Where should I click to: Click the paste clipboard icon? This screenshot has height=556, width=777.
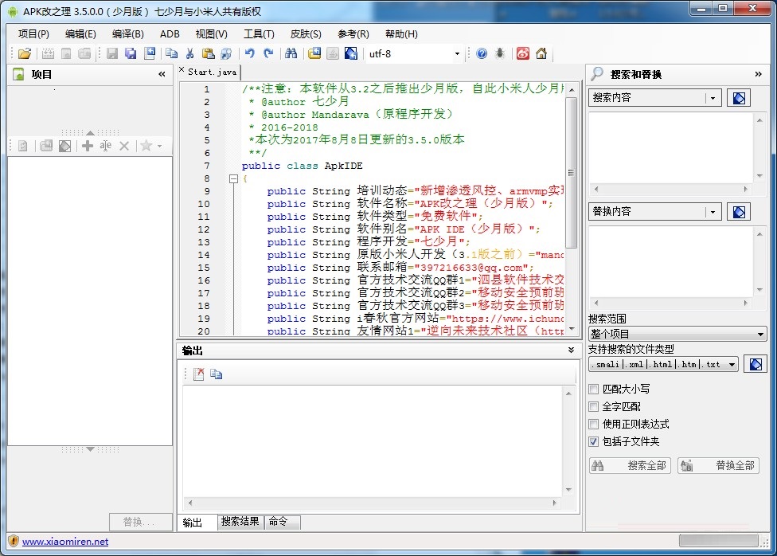click(x=208, y=53)
